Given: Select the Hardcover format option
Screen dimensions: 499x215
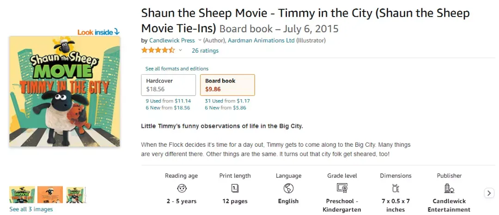Looking at the screenshot, I should tap(168, 85).
